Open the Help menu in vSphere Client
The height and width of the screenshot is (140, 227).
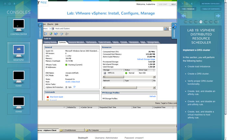[x=57, y=24]
